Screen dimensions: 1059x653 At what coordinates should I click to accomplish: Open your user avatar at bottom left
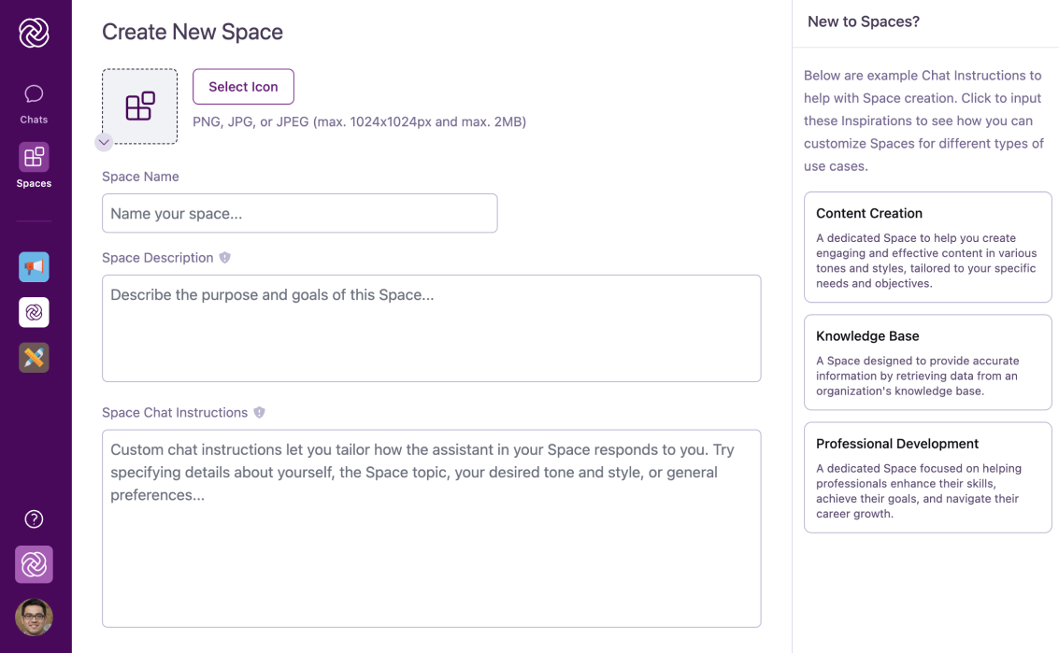pos(34,618)
